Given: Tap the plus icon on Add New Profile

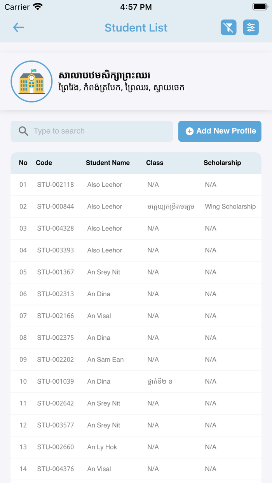Looking at the screenshot, I should click(190, 131).
